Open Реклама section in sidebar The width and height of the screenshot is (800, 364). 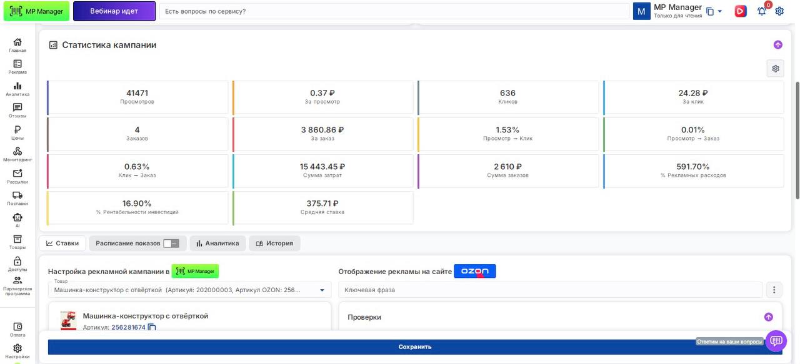click(x=17, y=66)
